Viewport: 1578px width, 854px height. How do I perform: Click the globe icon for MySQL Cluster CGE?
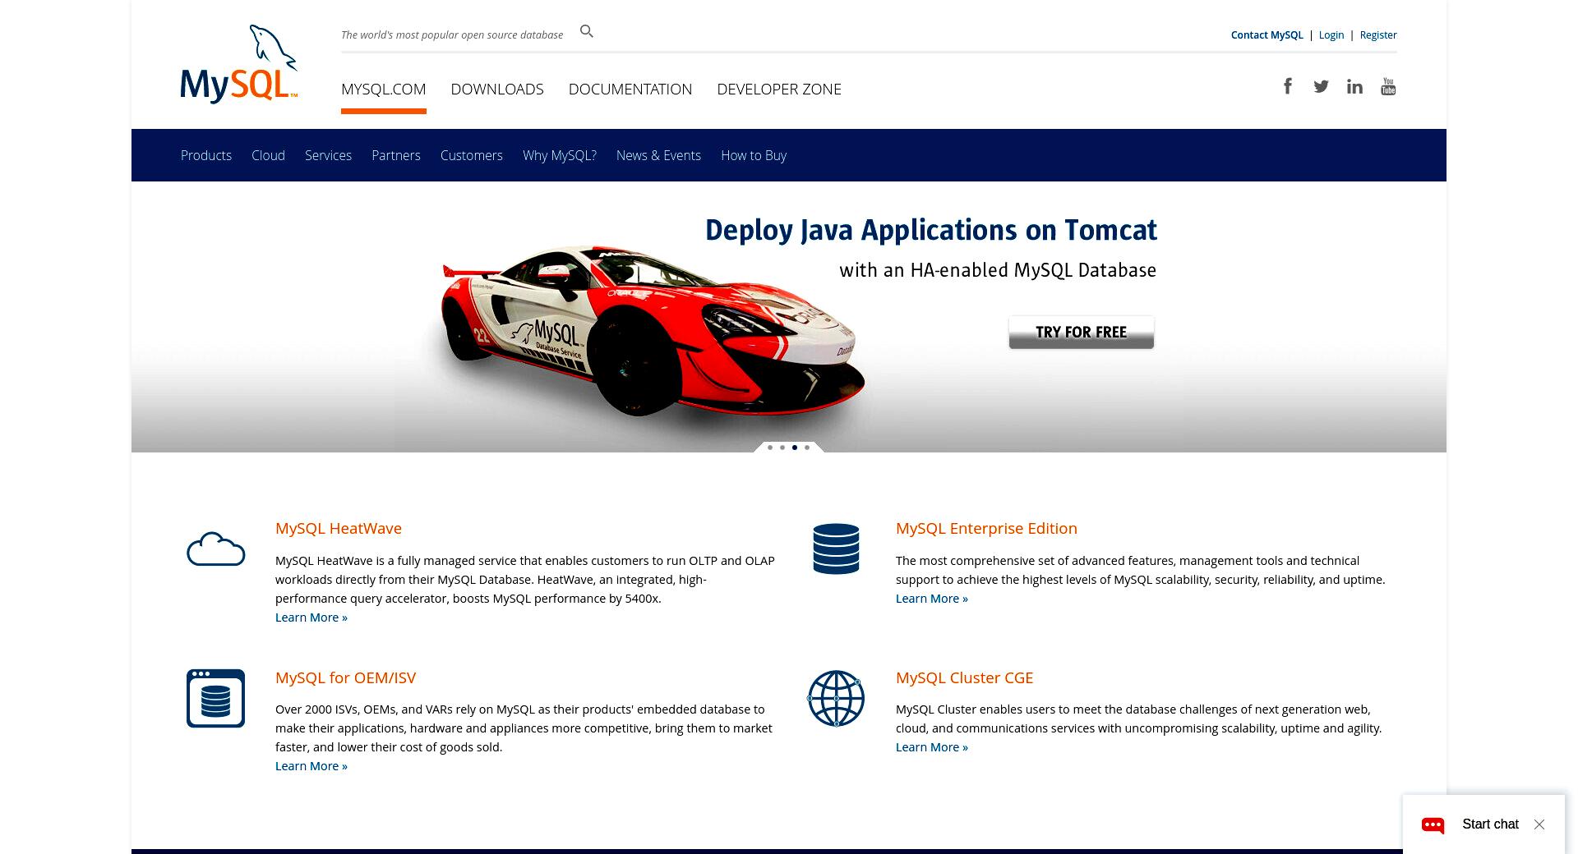836,698
